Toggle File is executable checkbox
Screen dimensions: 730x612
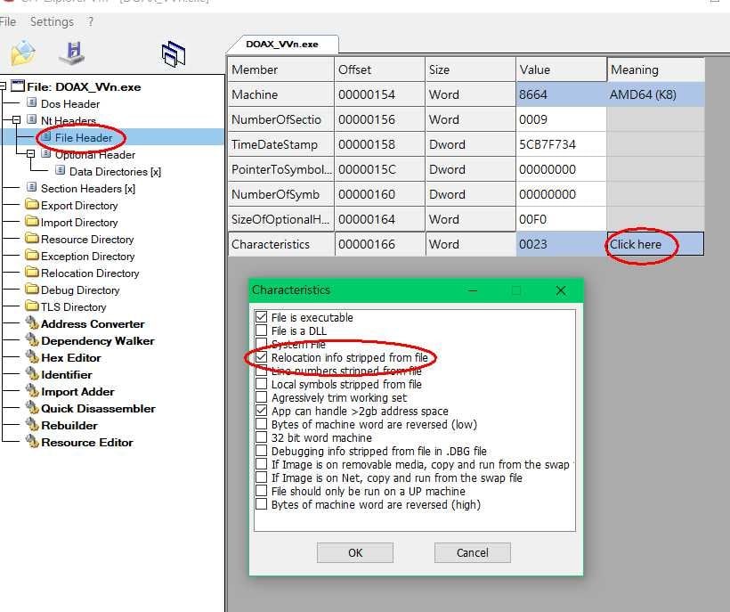pyautogui.click(x=261, y=317)
